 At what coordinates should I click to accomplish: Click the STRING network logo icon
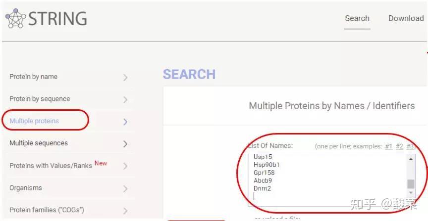click(15, 19)
